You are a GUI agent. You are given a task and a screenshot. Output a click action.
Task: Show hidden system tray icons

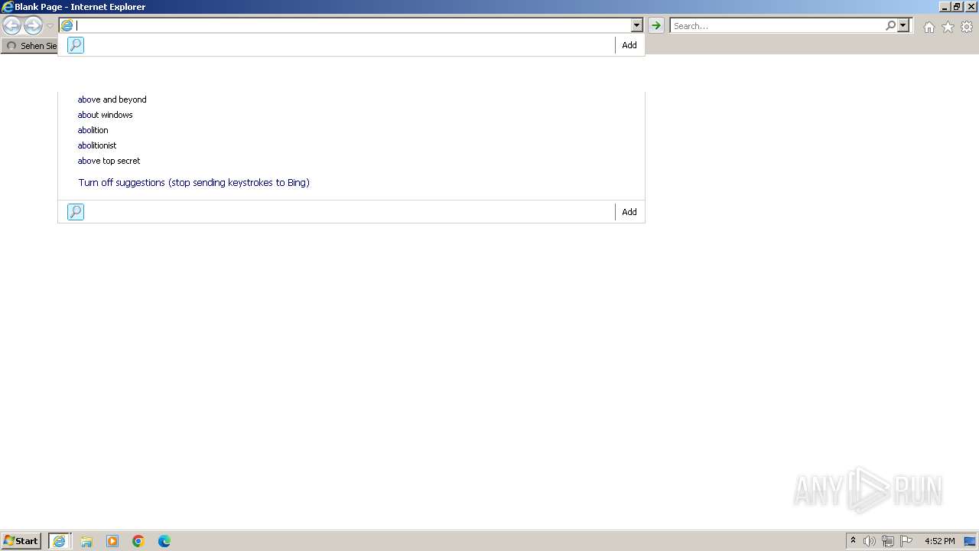853,541
